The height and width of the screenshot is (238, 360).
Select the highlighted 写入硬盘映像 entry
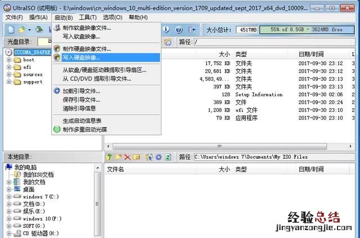point(106,57)
